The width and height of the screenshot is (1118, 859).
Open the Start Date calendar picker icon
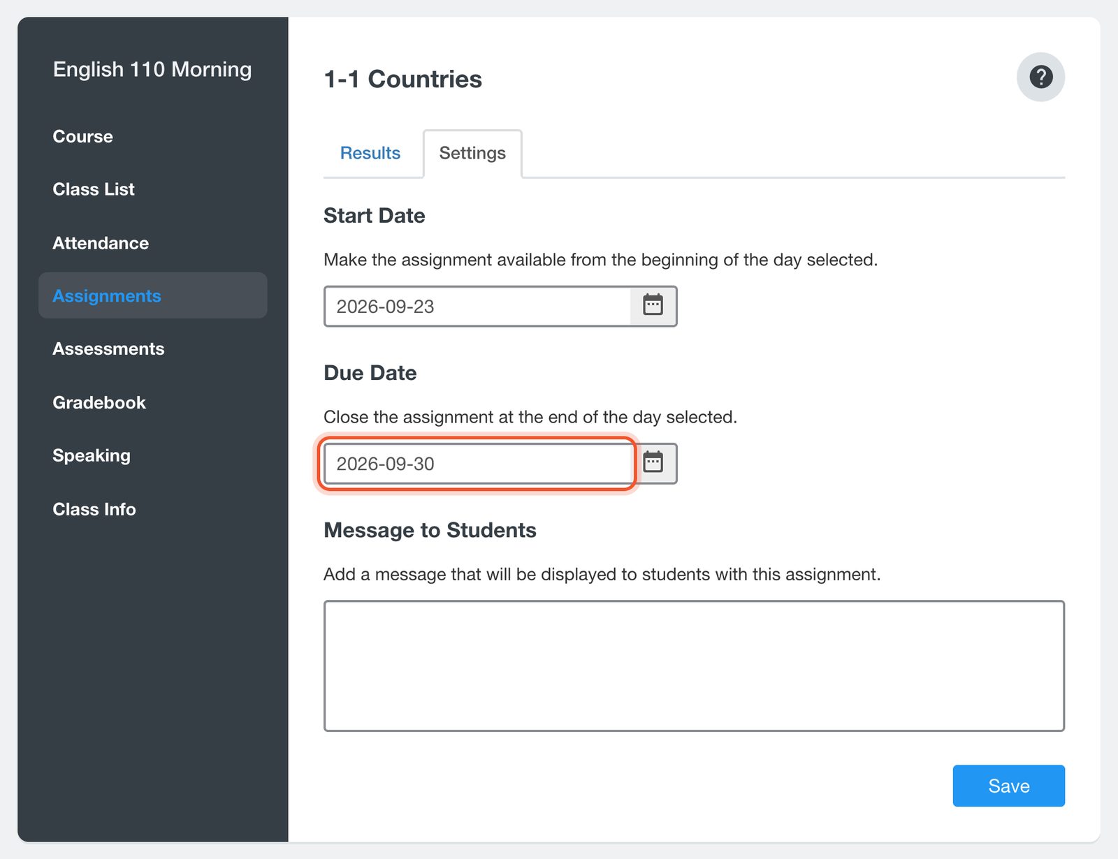653,306
